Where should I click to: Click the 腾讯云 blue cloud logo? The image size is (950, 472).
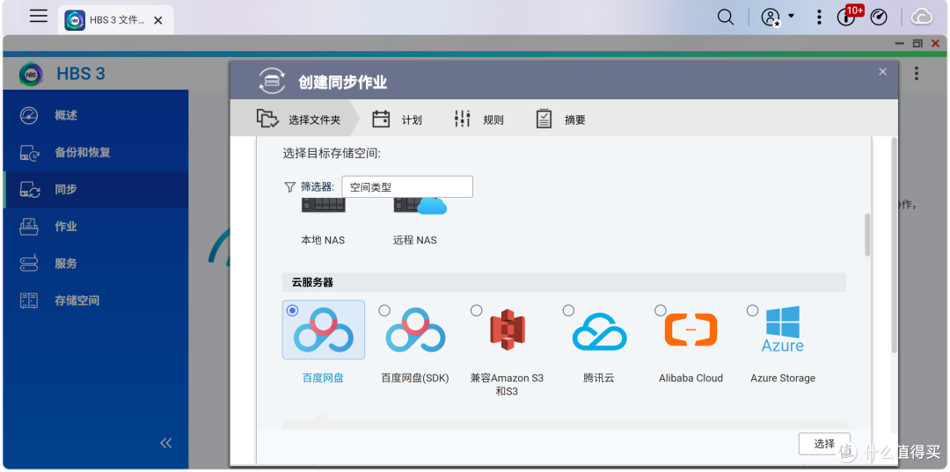point(599,331)
